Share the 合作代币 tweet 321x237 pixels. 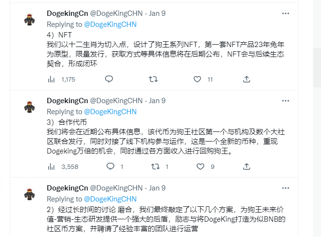pos(246,166)
